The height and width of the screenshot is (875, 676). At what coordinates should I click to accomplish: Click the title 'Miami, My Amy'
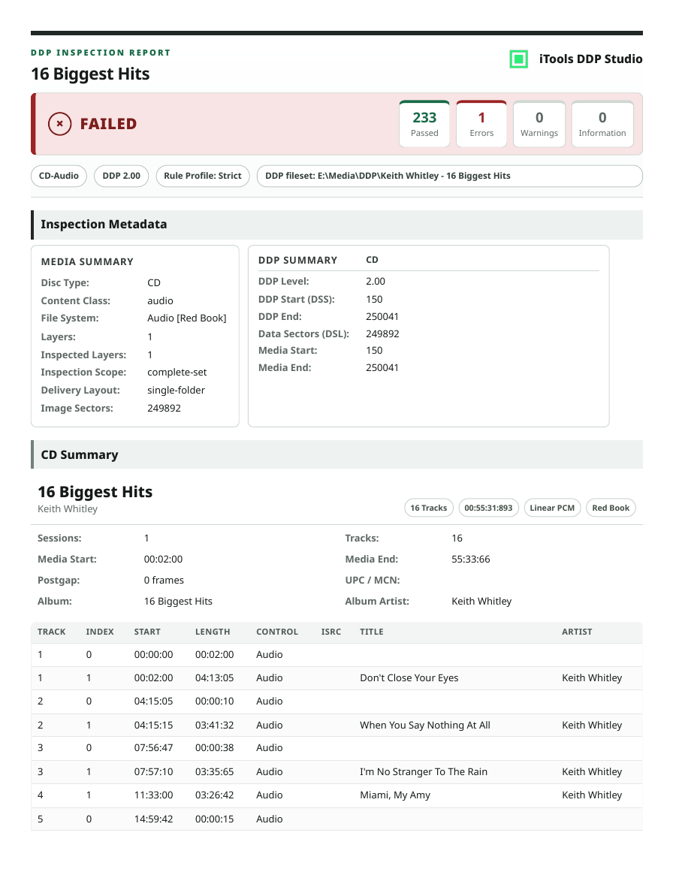pos(395,795)
